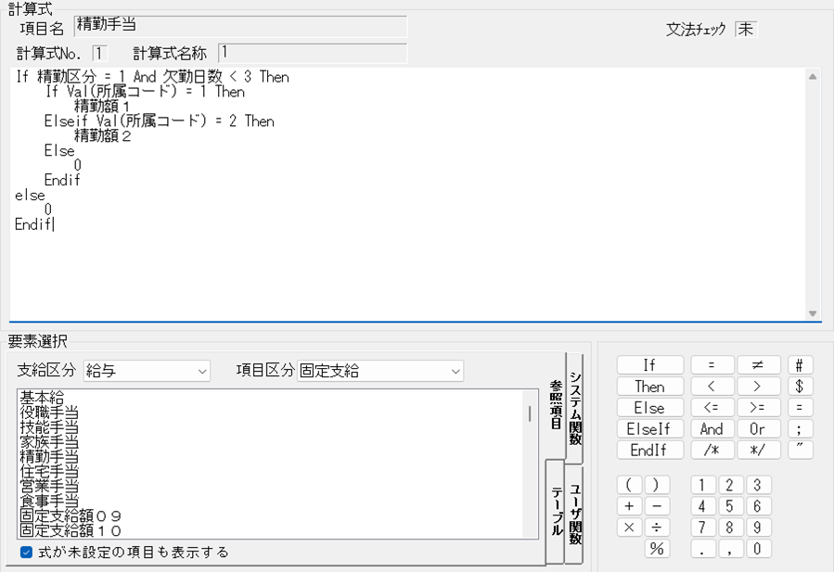The width and height of the screenshot is (834, 572).
Task: Click in the 計算式名称 input field
Action: (x=312, y=54)
